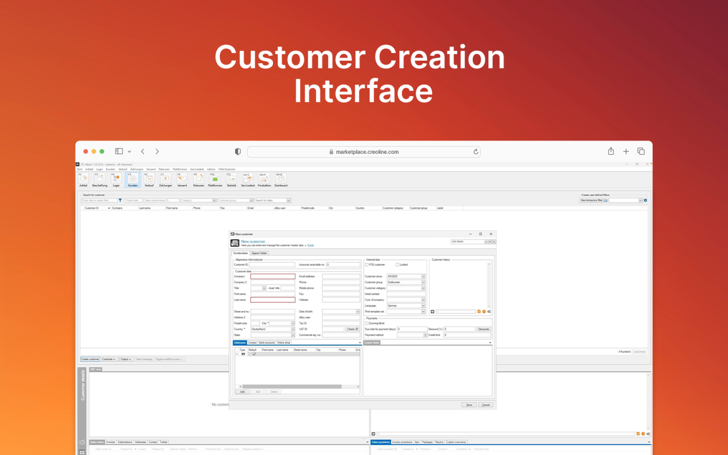Show the Safari tab overview
The width and height of the screenshot is (728, 455).
(641, 151)
